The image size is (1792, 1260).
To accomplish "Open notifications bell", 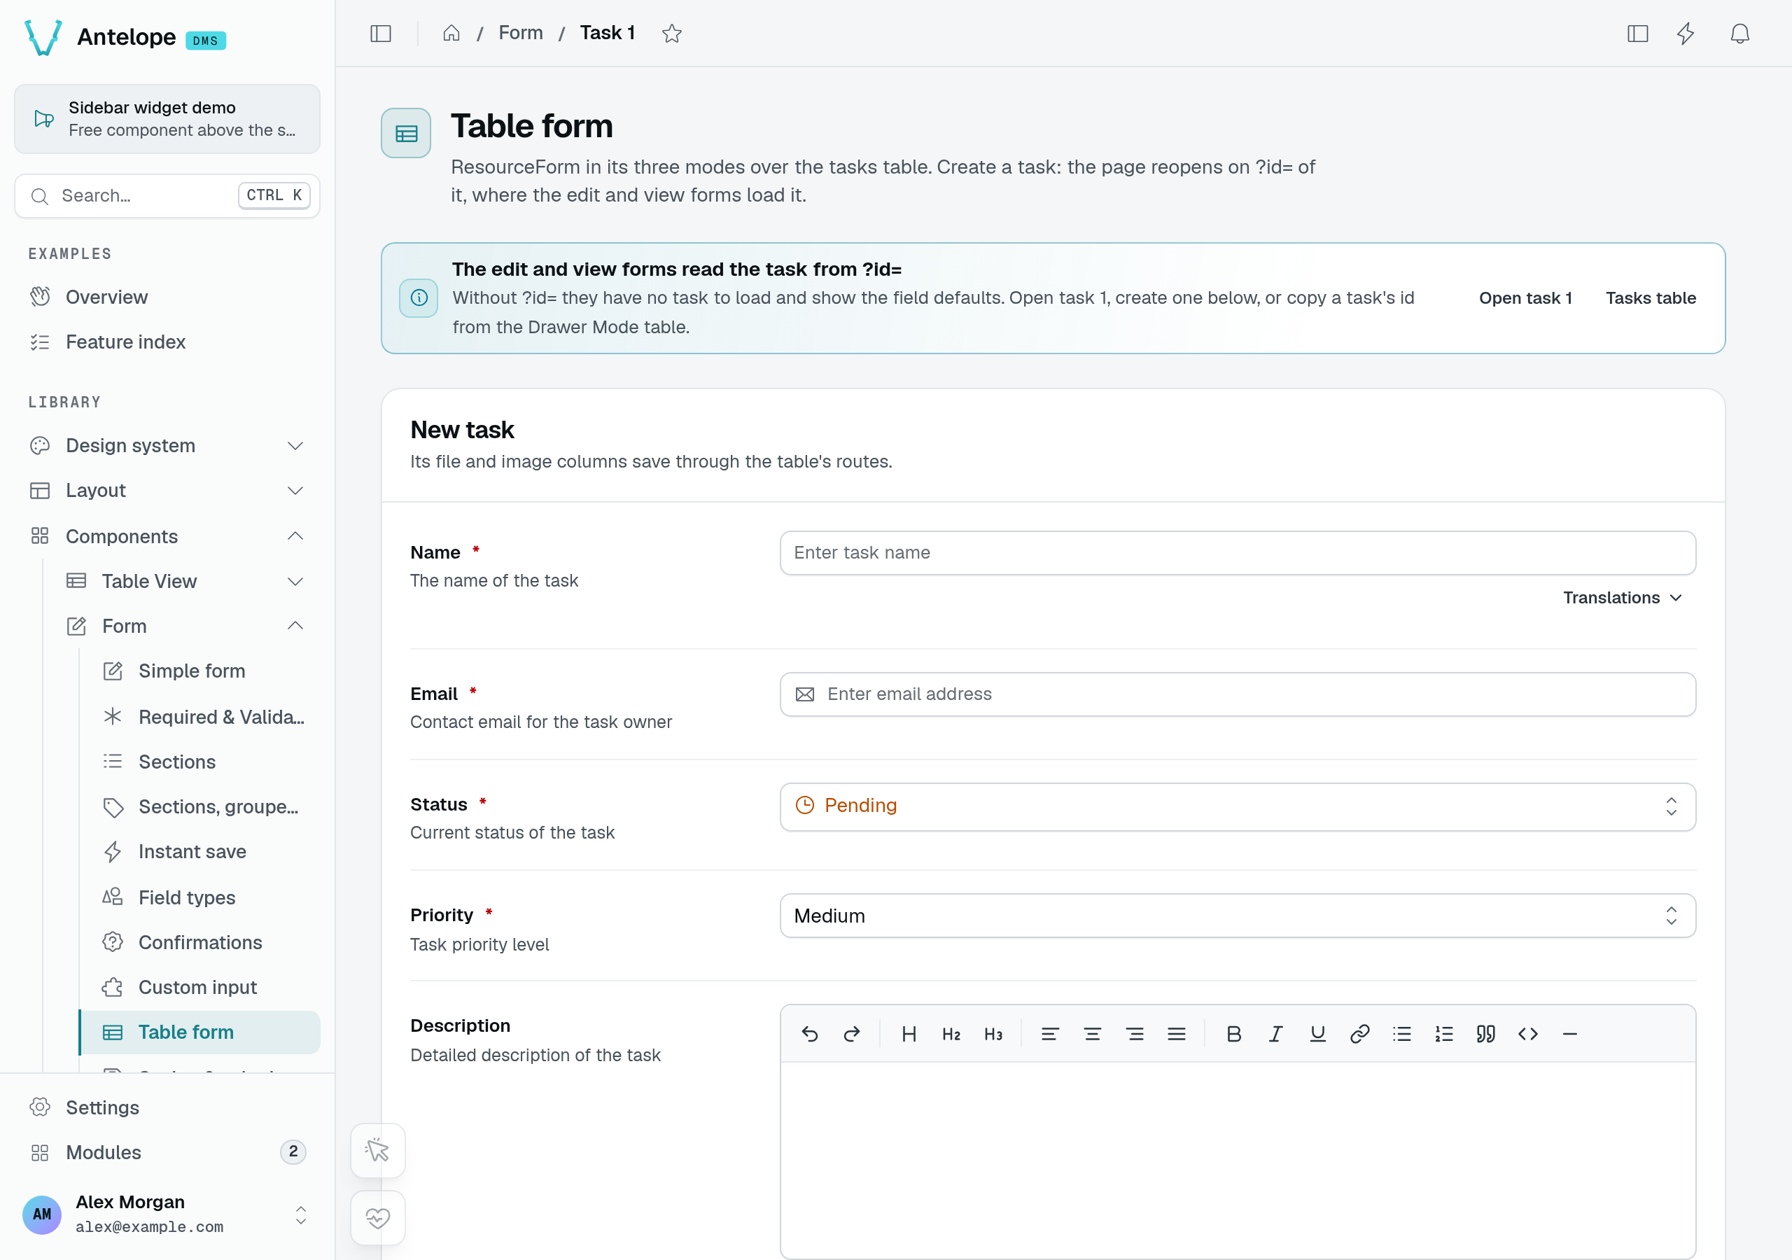I will click(x=1739, y=33).
